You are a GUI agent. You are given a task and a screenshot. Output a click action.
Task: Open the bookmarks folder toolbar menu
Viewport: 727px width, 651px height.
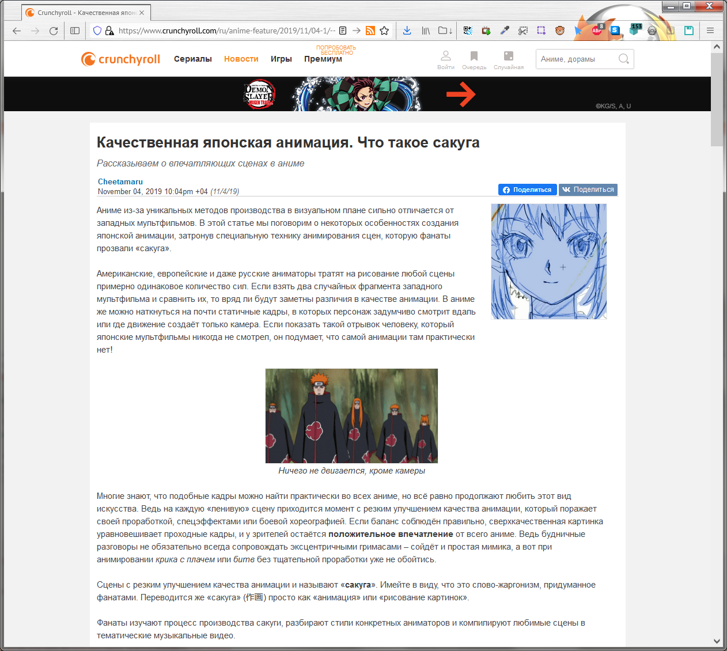[x=445, y=31]
